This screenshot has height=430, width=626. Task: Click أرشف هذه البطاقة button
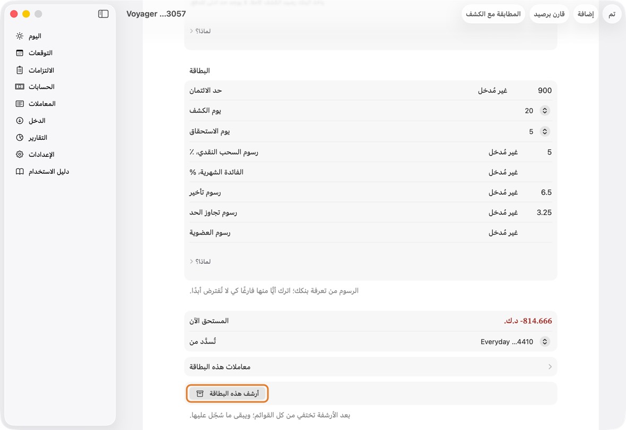pyautogui.click(x=227, y=394)
